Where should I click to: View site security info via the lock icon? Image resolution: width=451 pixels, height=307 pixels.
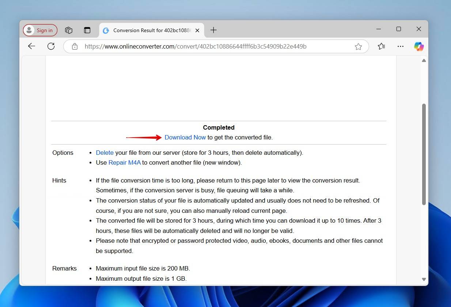[x=75, y=46]
